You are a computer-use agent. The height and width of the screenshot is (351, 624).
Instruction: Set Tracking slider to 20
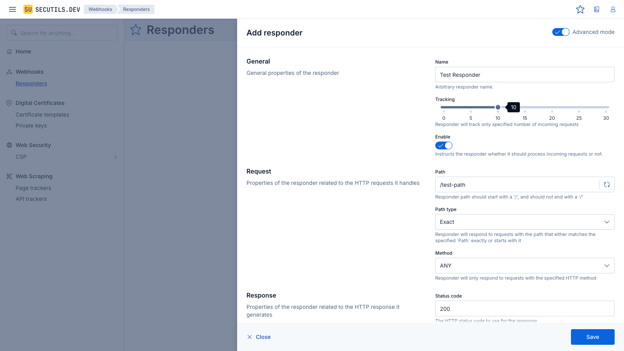click(552, 107)
